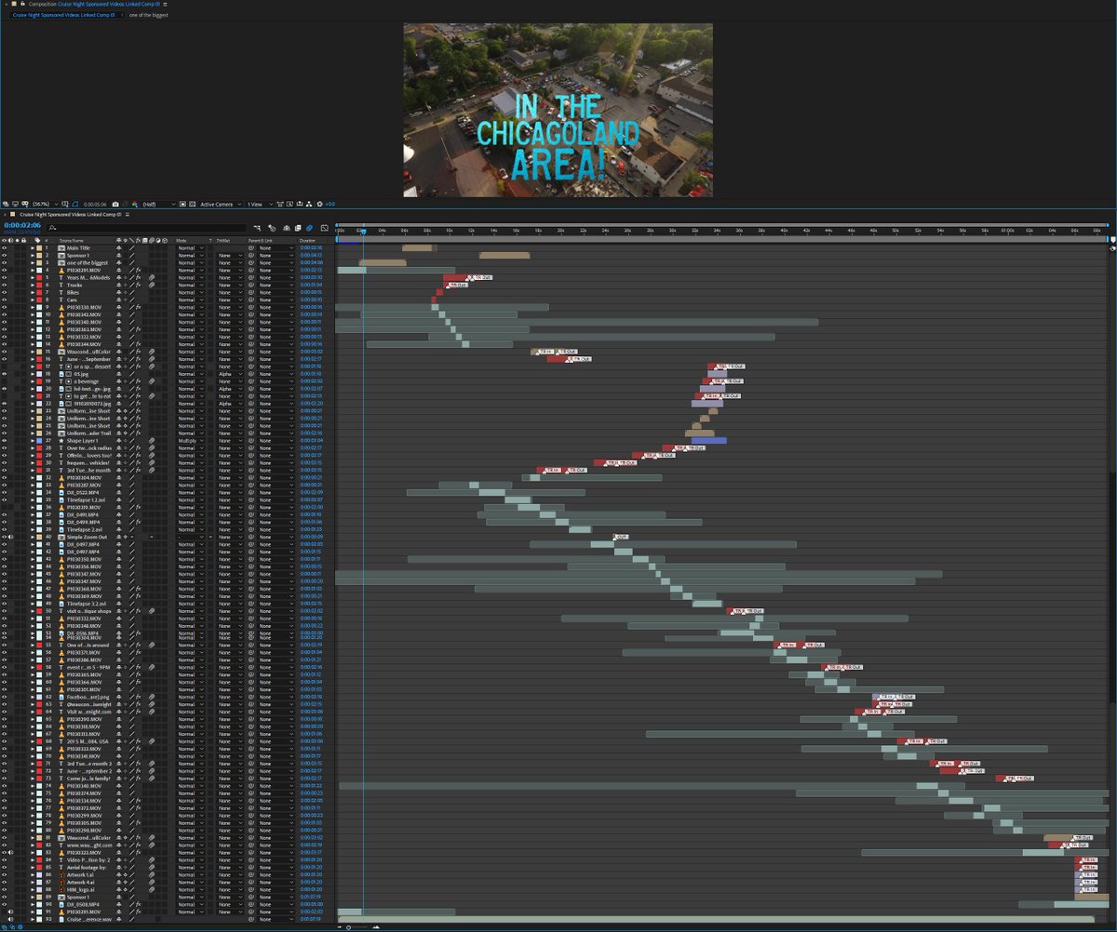
Task: Hide the Sponsor 1 layer
Action: pos(5,255)
